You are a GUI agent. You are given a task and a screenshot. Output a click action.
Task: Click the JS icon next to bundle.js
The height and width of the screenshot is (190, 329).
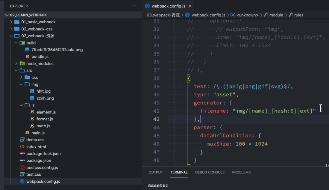click(27, 56)
